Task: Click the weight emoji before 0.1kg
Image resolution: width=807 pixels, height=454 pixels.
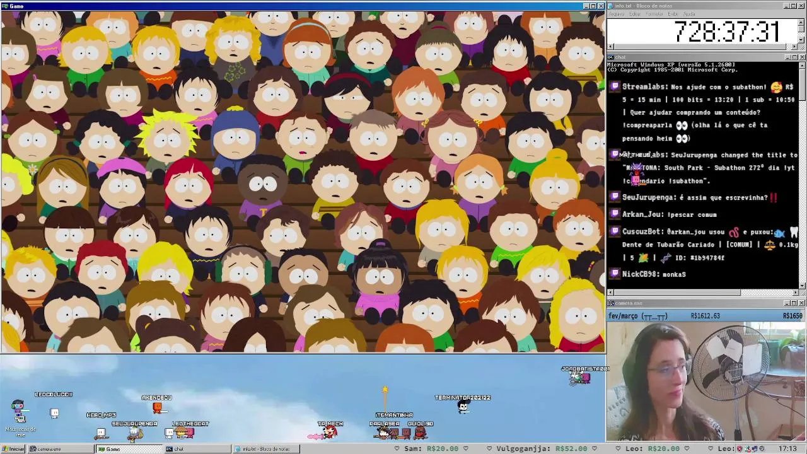Action: coord(770,245)
